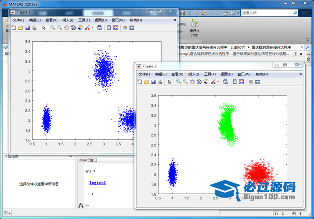Activate Zoom Out tool in Figure 1

tap(59, 28)
